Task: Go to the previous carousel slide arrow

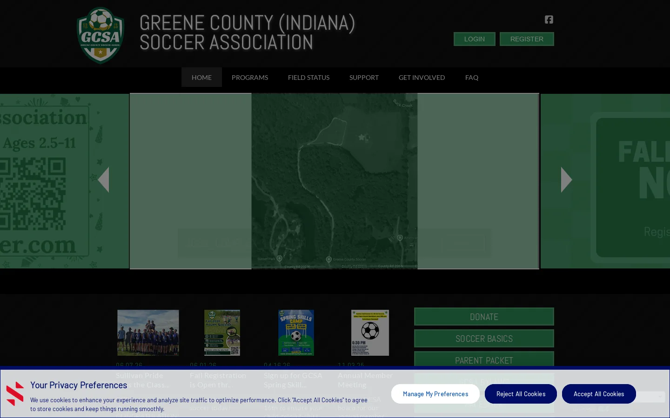Action: click(104, 180)
